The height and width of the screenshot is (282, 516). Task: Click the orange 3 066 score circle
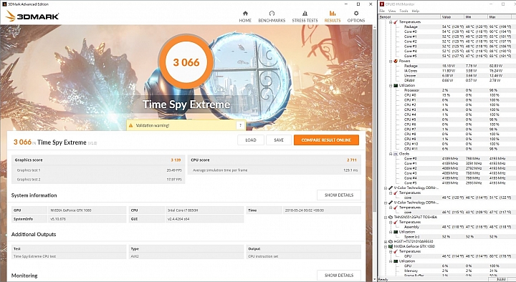pos(186,62)
